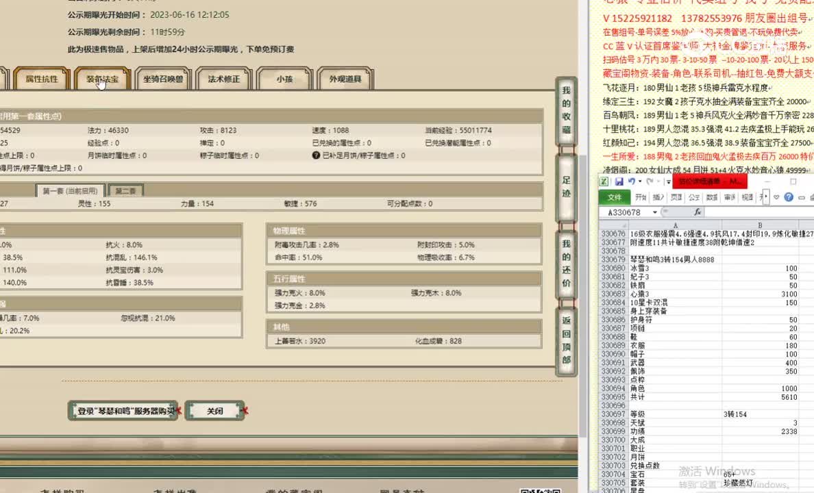The image size is (814, 493).
Task: Click the Excel program icon in the window corner
Action: point(604,182)
